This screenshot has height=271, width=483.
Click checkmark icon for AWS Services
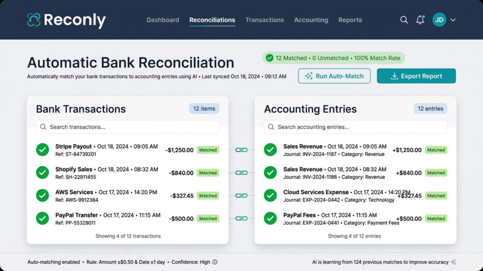42,195
